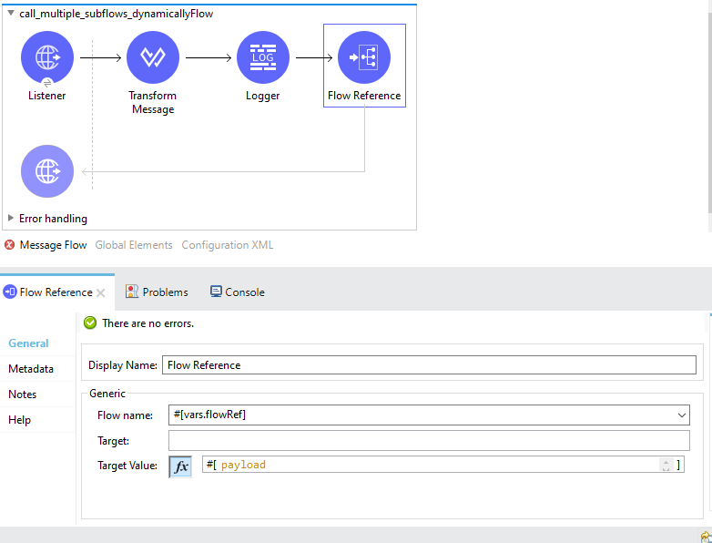Select the Flow Reference component icon

pyautogui.click(x=364, y=57)
